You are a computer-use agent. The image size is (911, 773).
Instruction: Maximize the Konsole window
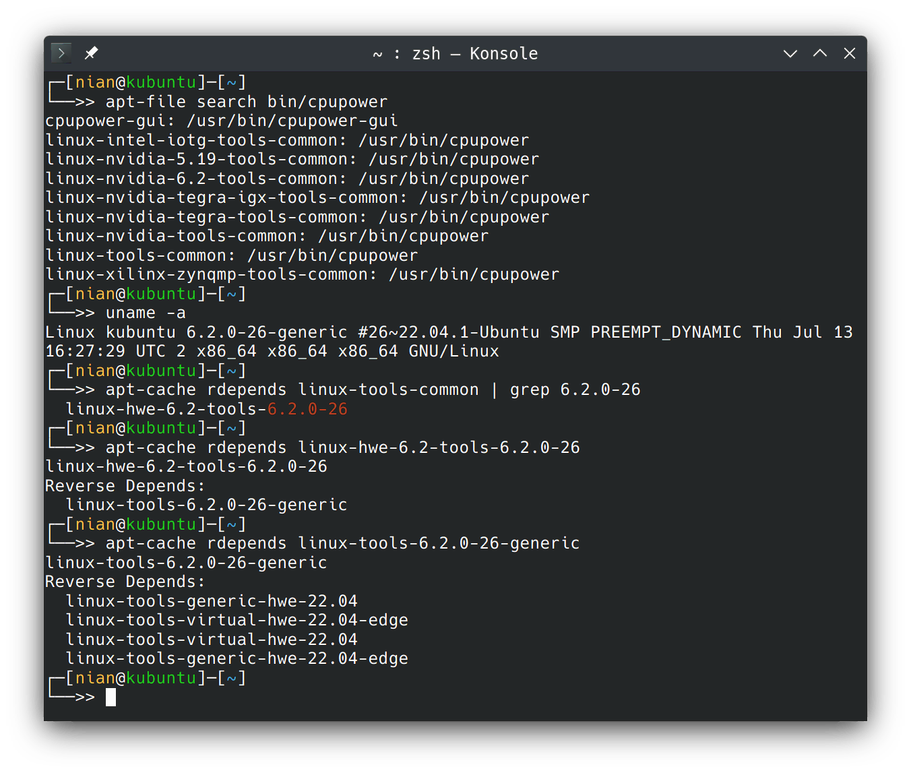(819, 53)
